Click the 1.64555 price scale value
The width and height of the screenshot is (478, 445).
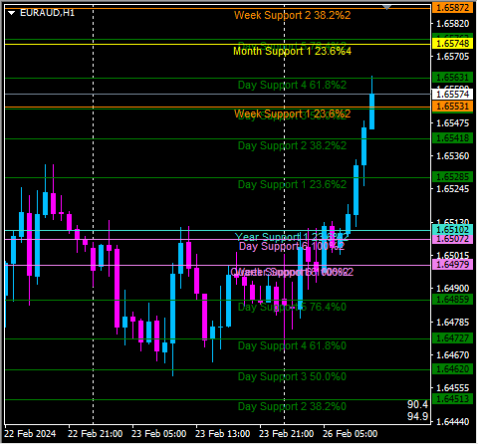pyautogui.click(x=453, y=388)
